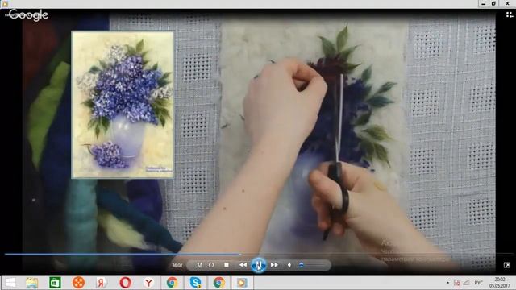Stop the video playback

[x=227, y=265]
